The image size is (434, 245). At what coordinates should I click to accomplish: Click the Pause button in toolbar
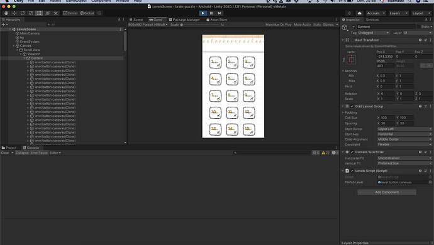pyautogui.click(x=211, y=13)
